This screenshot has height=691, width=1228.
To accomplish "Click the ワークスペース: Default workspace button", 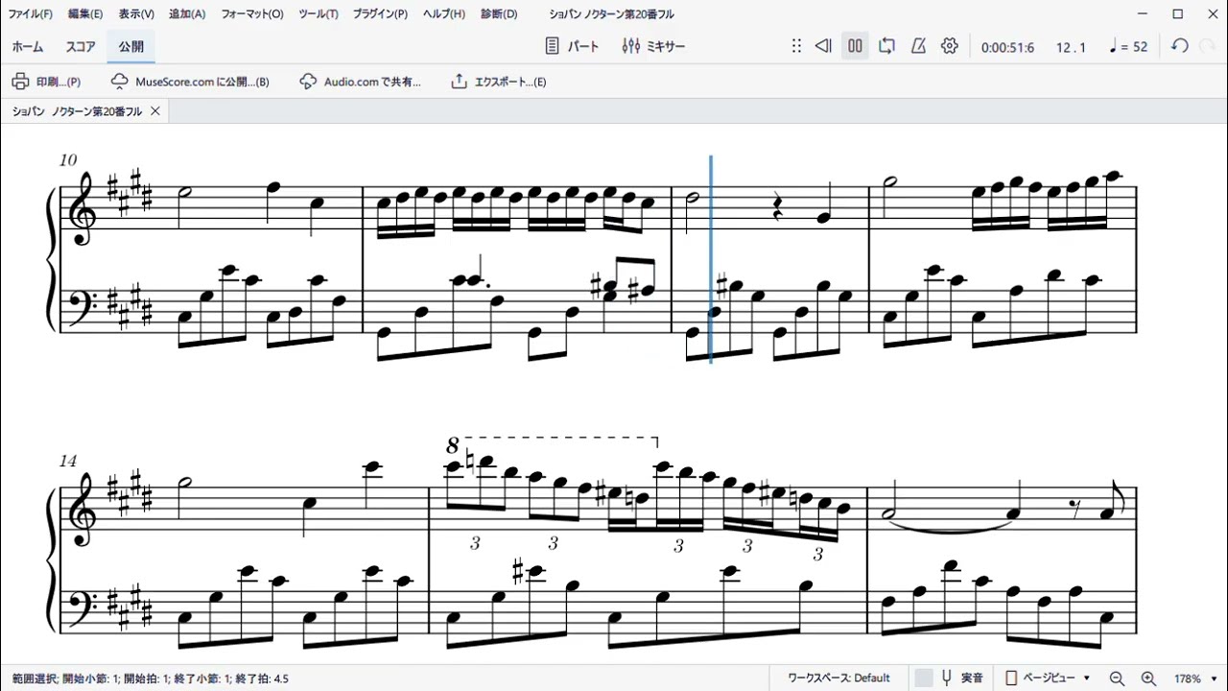I will click(x=838, y=678).
